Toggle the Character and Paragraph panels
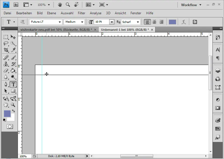224x159 pixels. pos(195,22)
